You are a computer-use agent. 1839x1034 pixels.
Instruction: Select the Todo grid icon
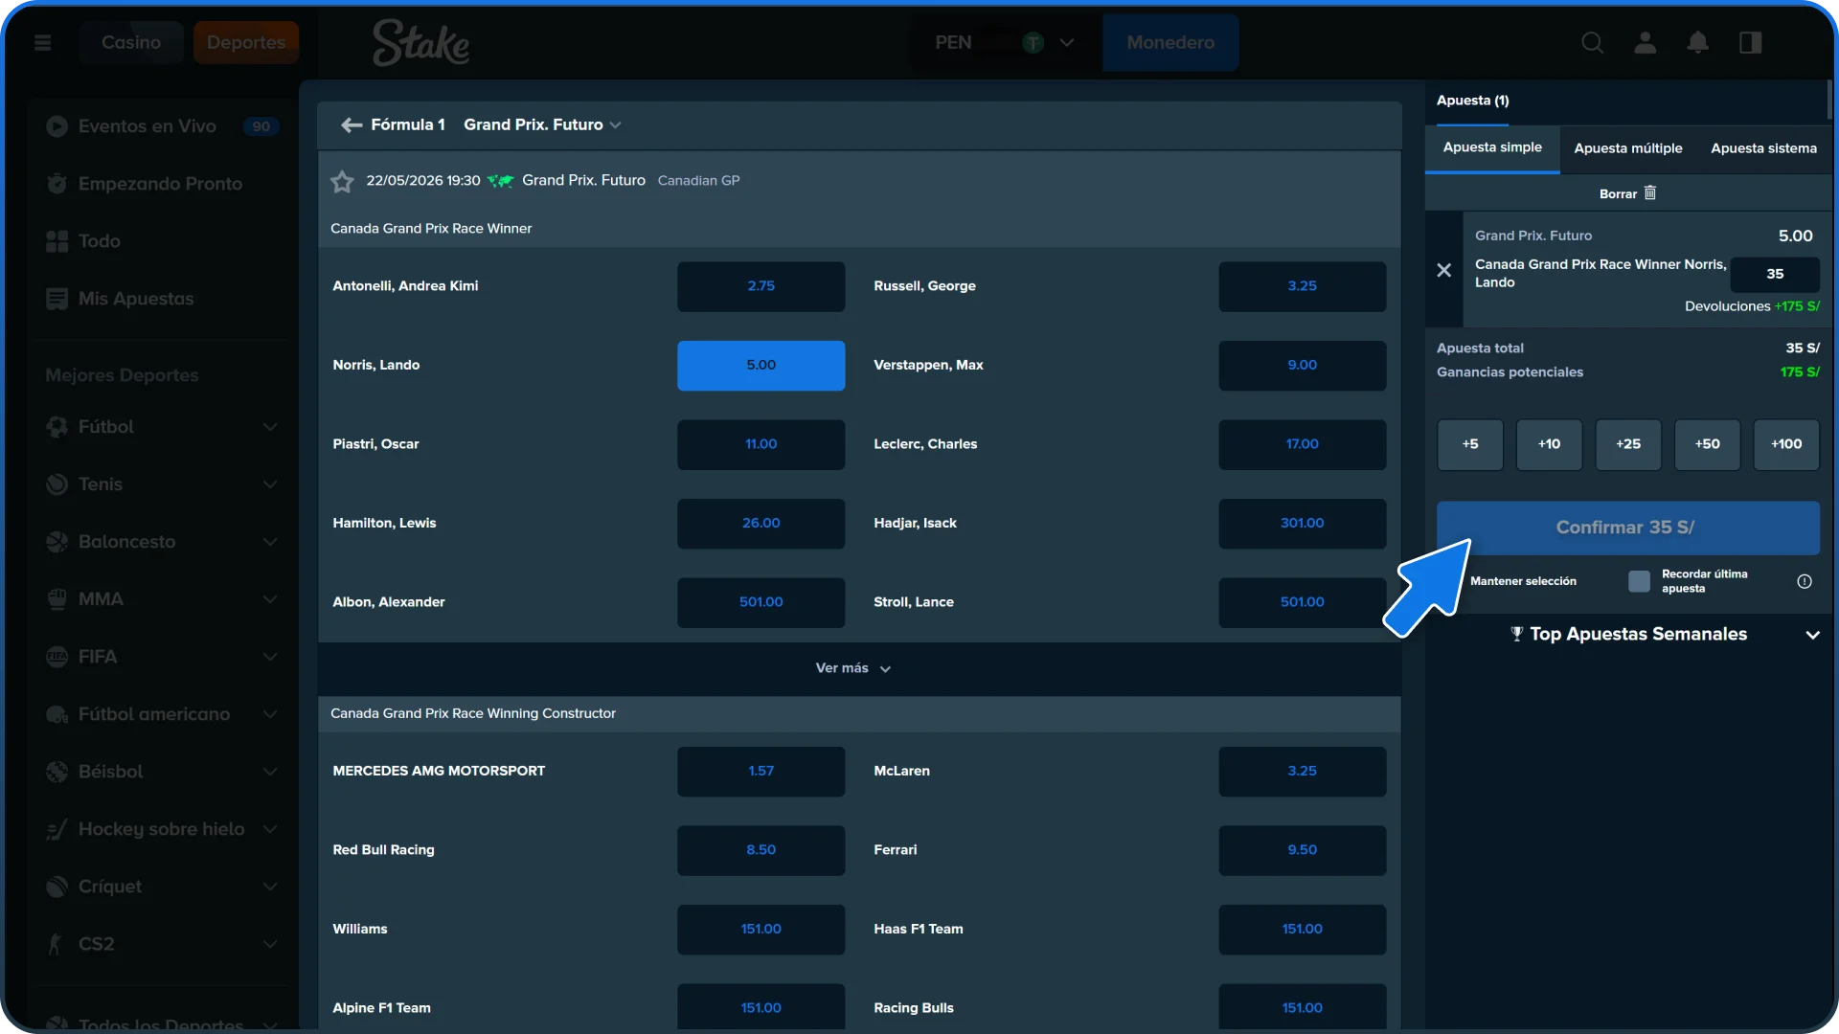57,241
